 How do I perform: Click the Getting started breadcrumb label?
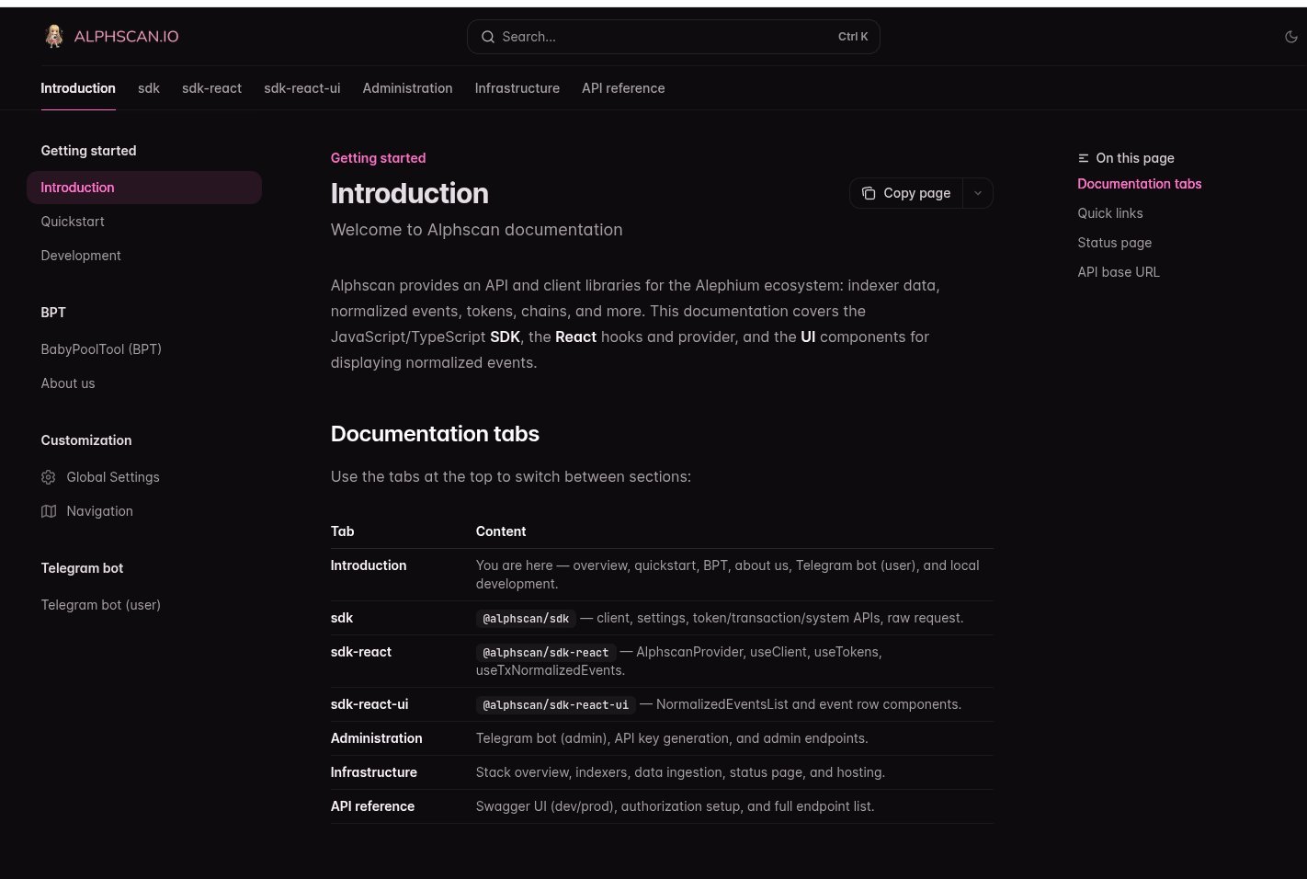[x=378, y=158]
